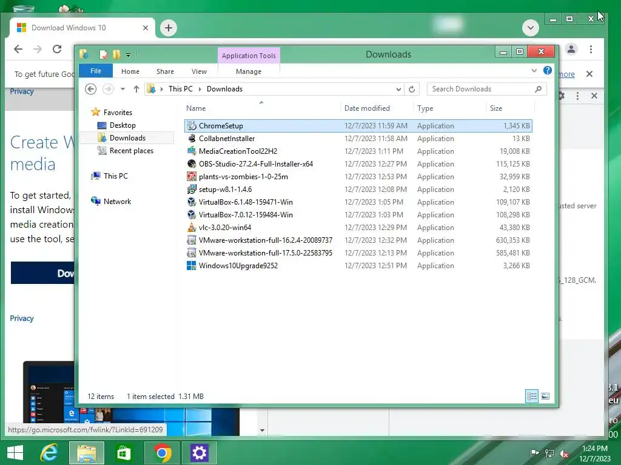Select the VirtualBox-6.1.48 installer icon

click(x=192, y=202)
